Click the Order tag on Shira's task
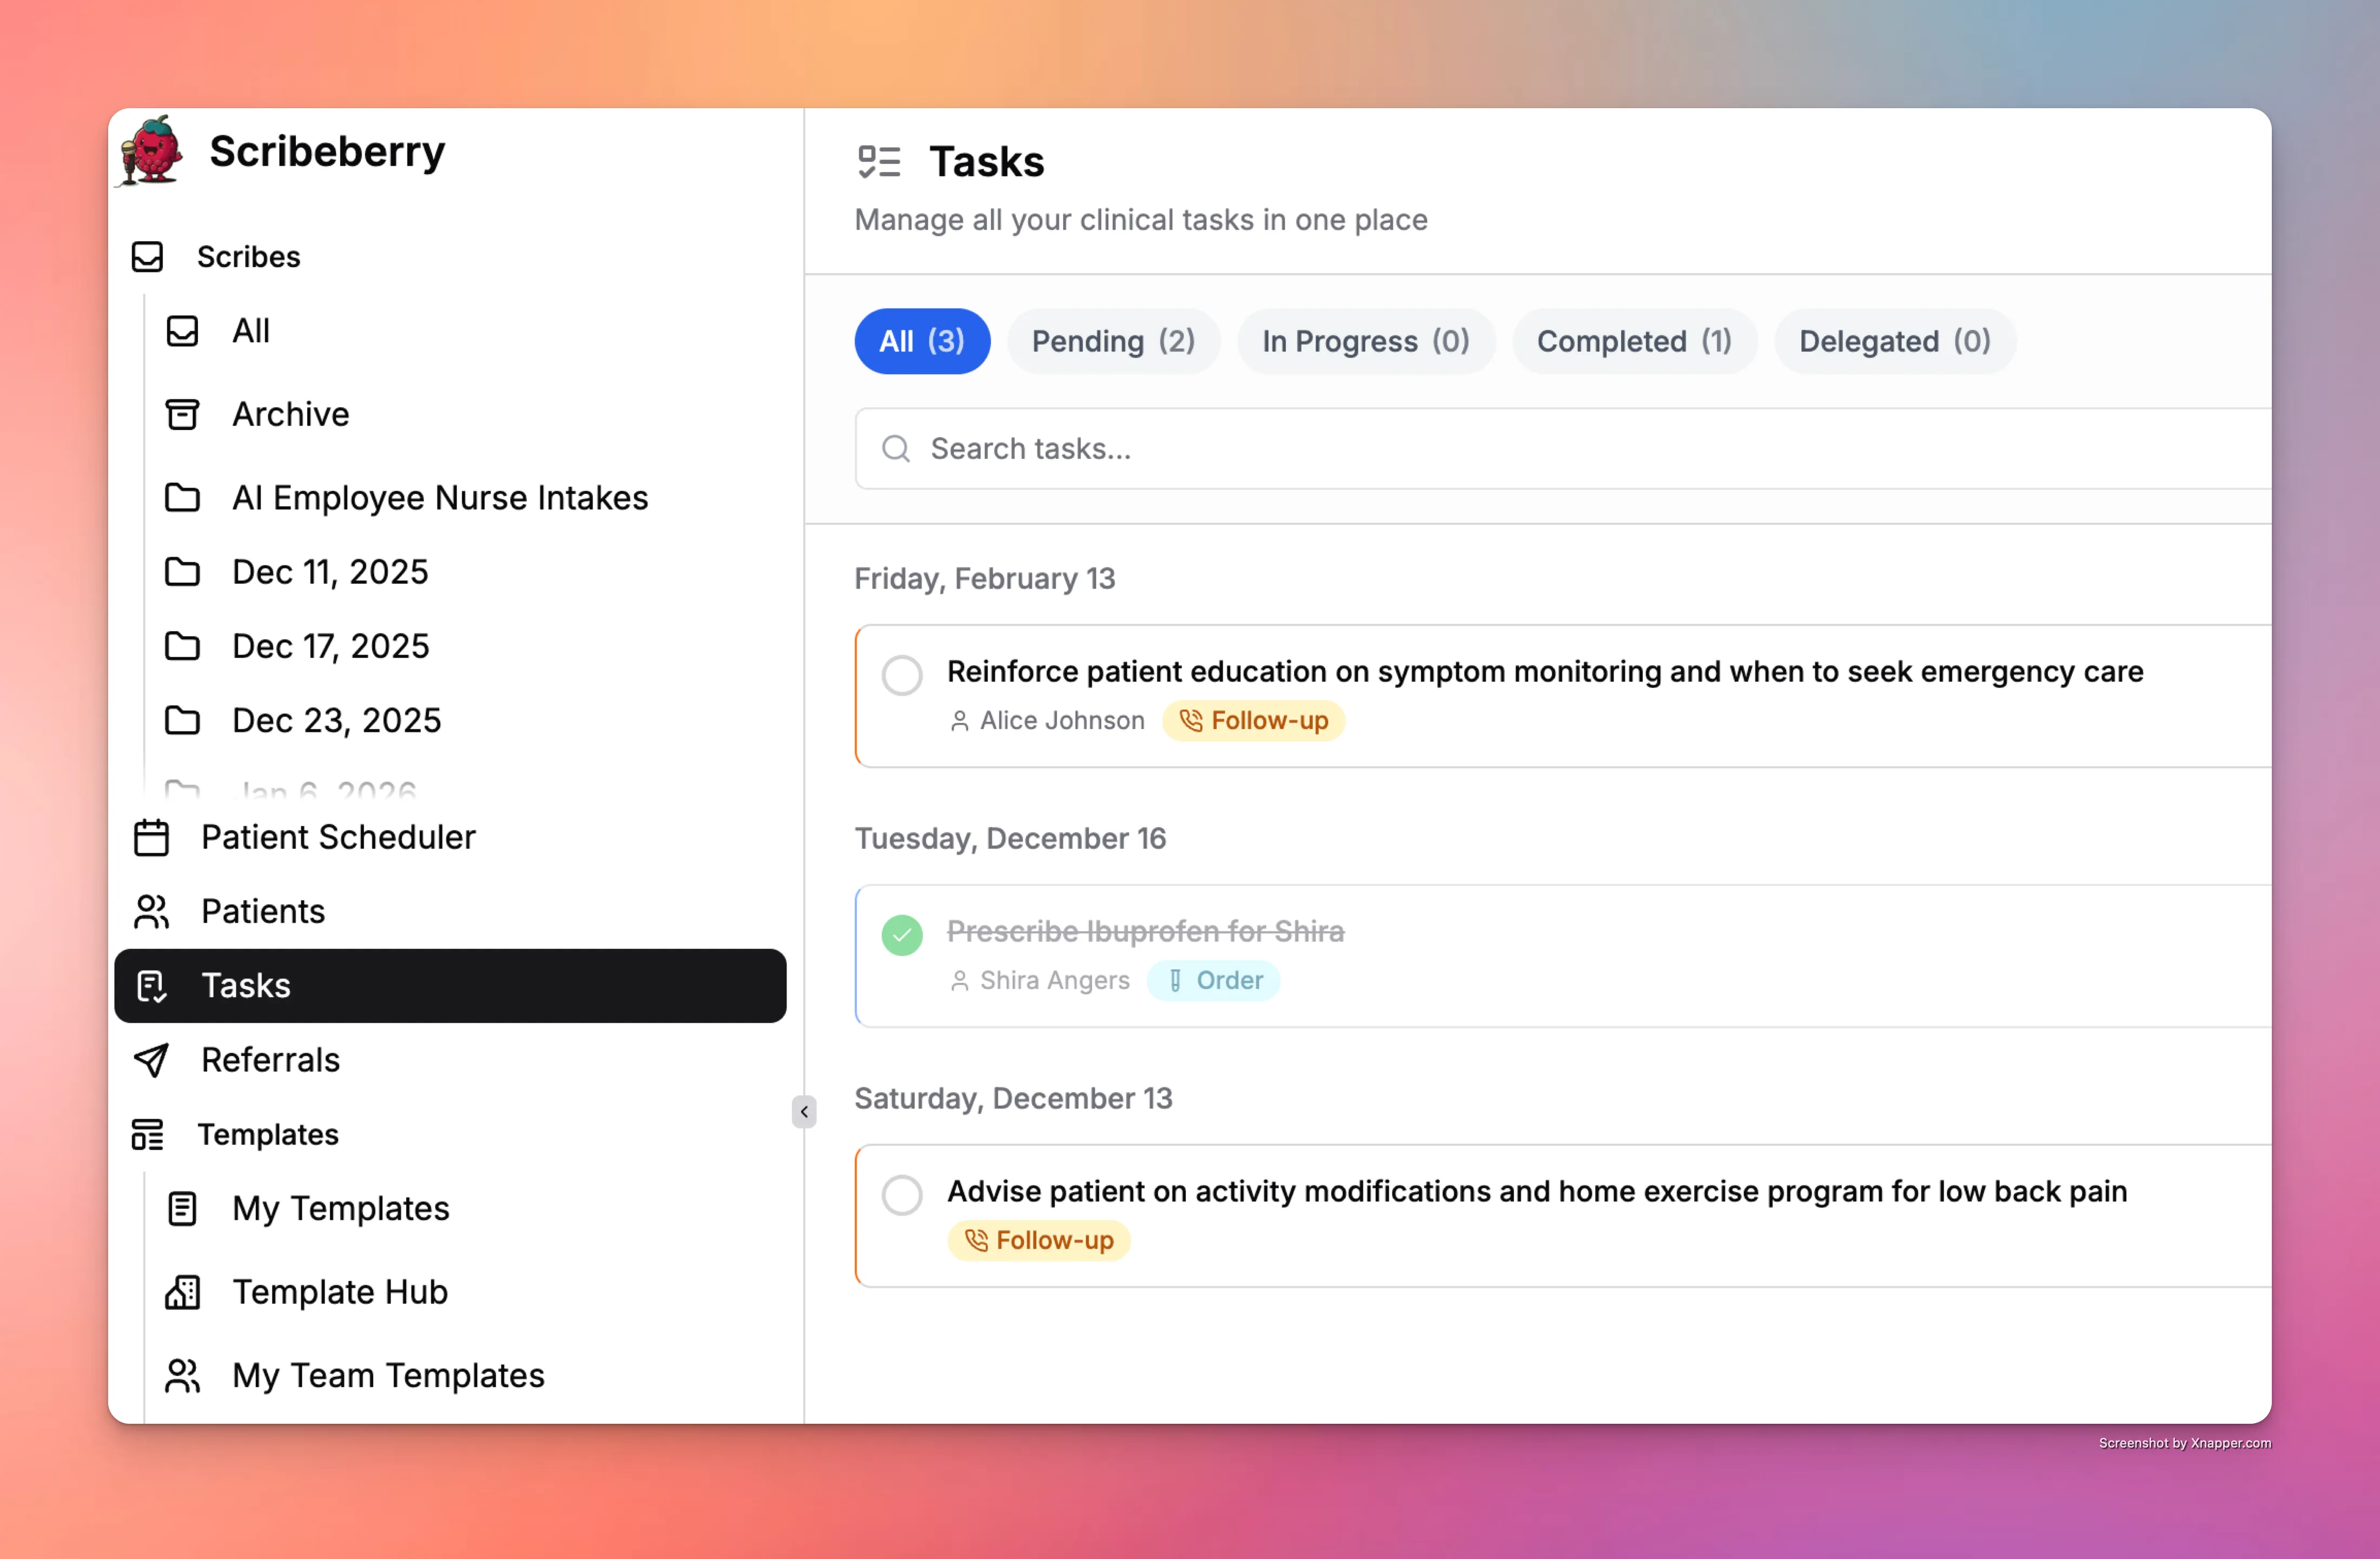This screenshot has width=2380, height=1559. (x=1213, y=980)
